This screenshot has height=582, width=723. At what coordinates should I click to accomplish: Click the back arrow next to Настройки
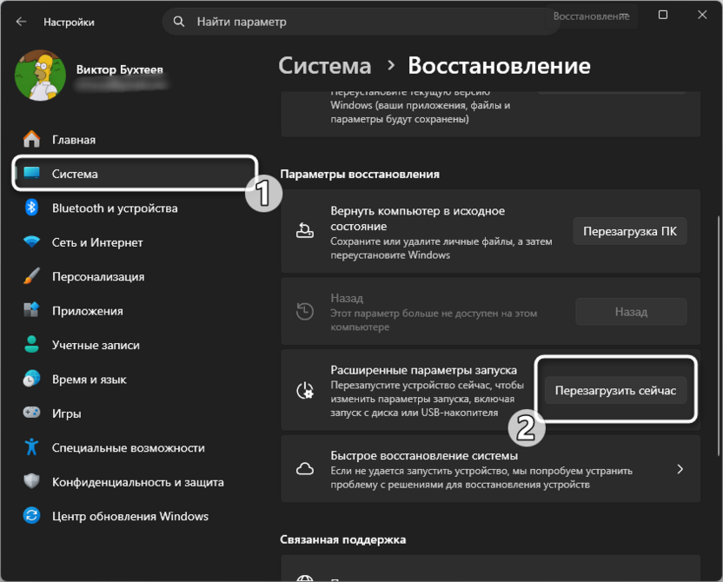point(21,22)
